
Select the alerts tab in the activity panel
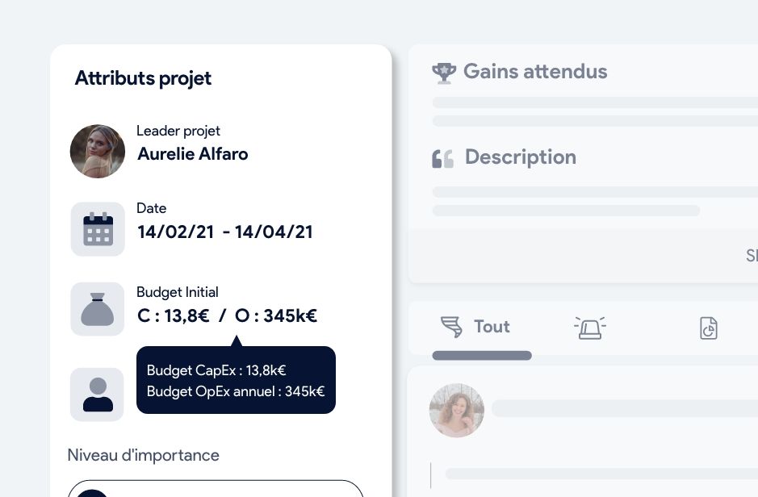590,328
